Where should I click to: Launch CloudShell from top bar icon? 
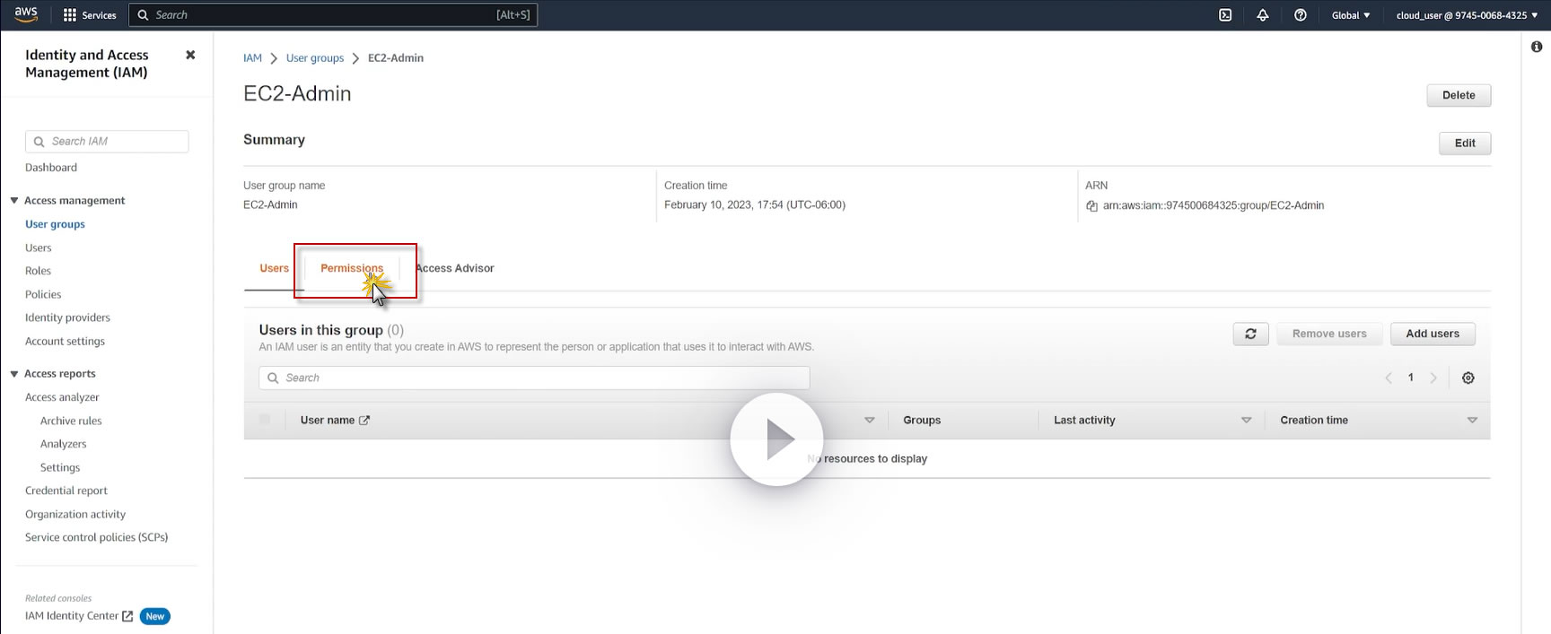click(1225, 15)
